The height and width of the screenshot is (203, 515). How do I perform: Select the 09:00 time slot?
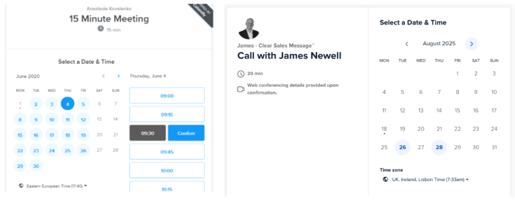pos(167,95)
